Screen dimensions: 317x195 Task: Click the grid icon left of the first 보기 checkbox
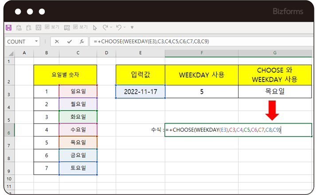[x=39, y=27]
